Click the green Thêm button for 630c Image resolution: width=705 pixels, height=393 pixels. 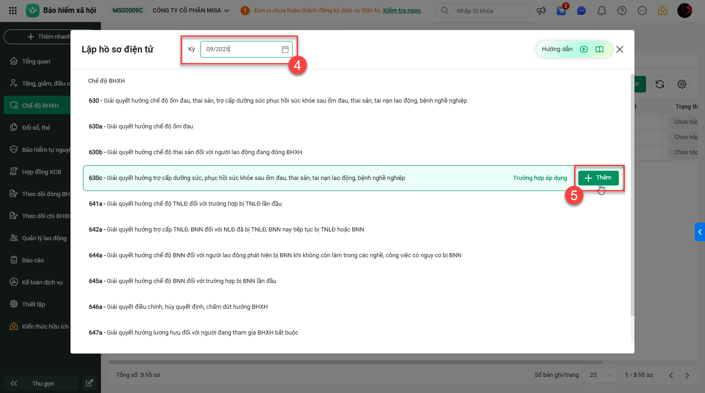coord(599,178)
